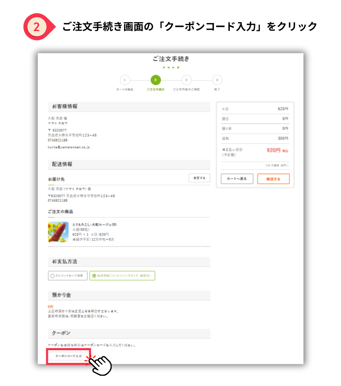The height and width of the screenshot is (386, 341).
Task: Click the email address kurita@yamatonoen.co.jp
Action: 69,147
